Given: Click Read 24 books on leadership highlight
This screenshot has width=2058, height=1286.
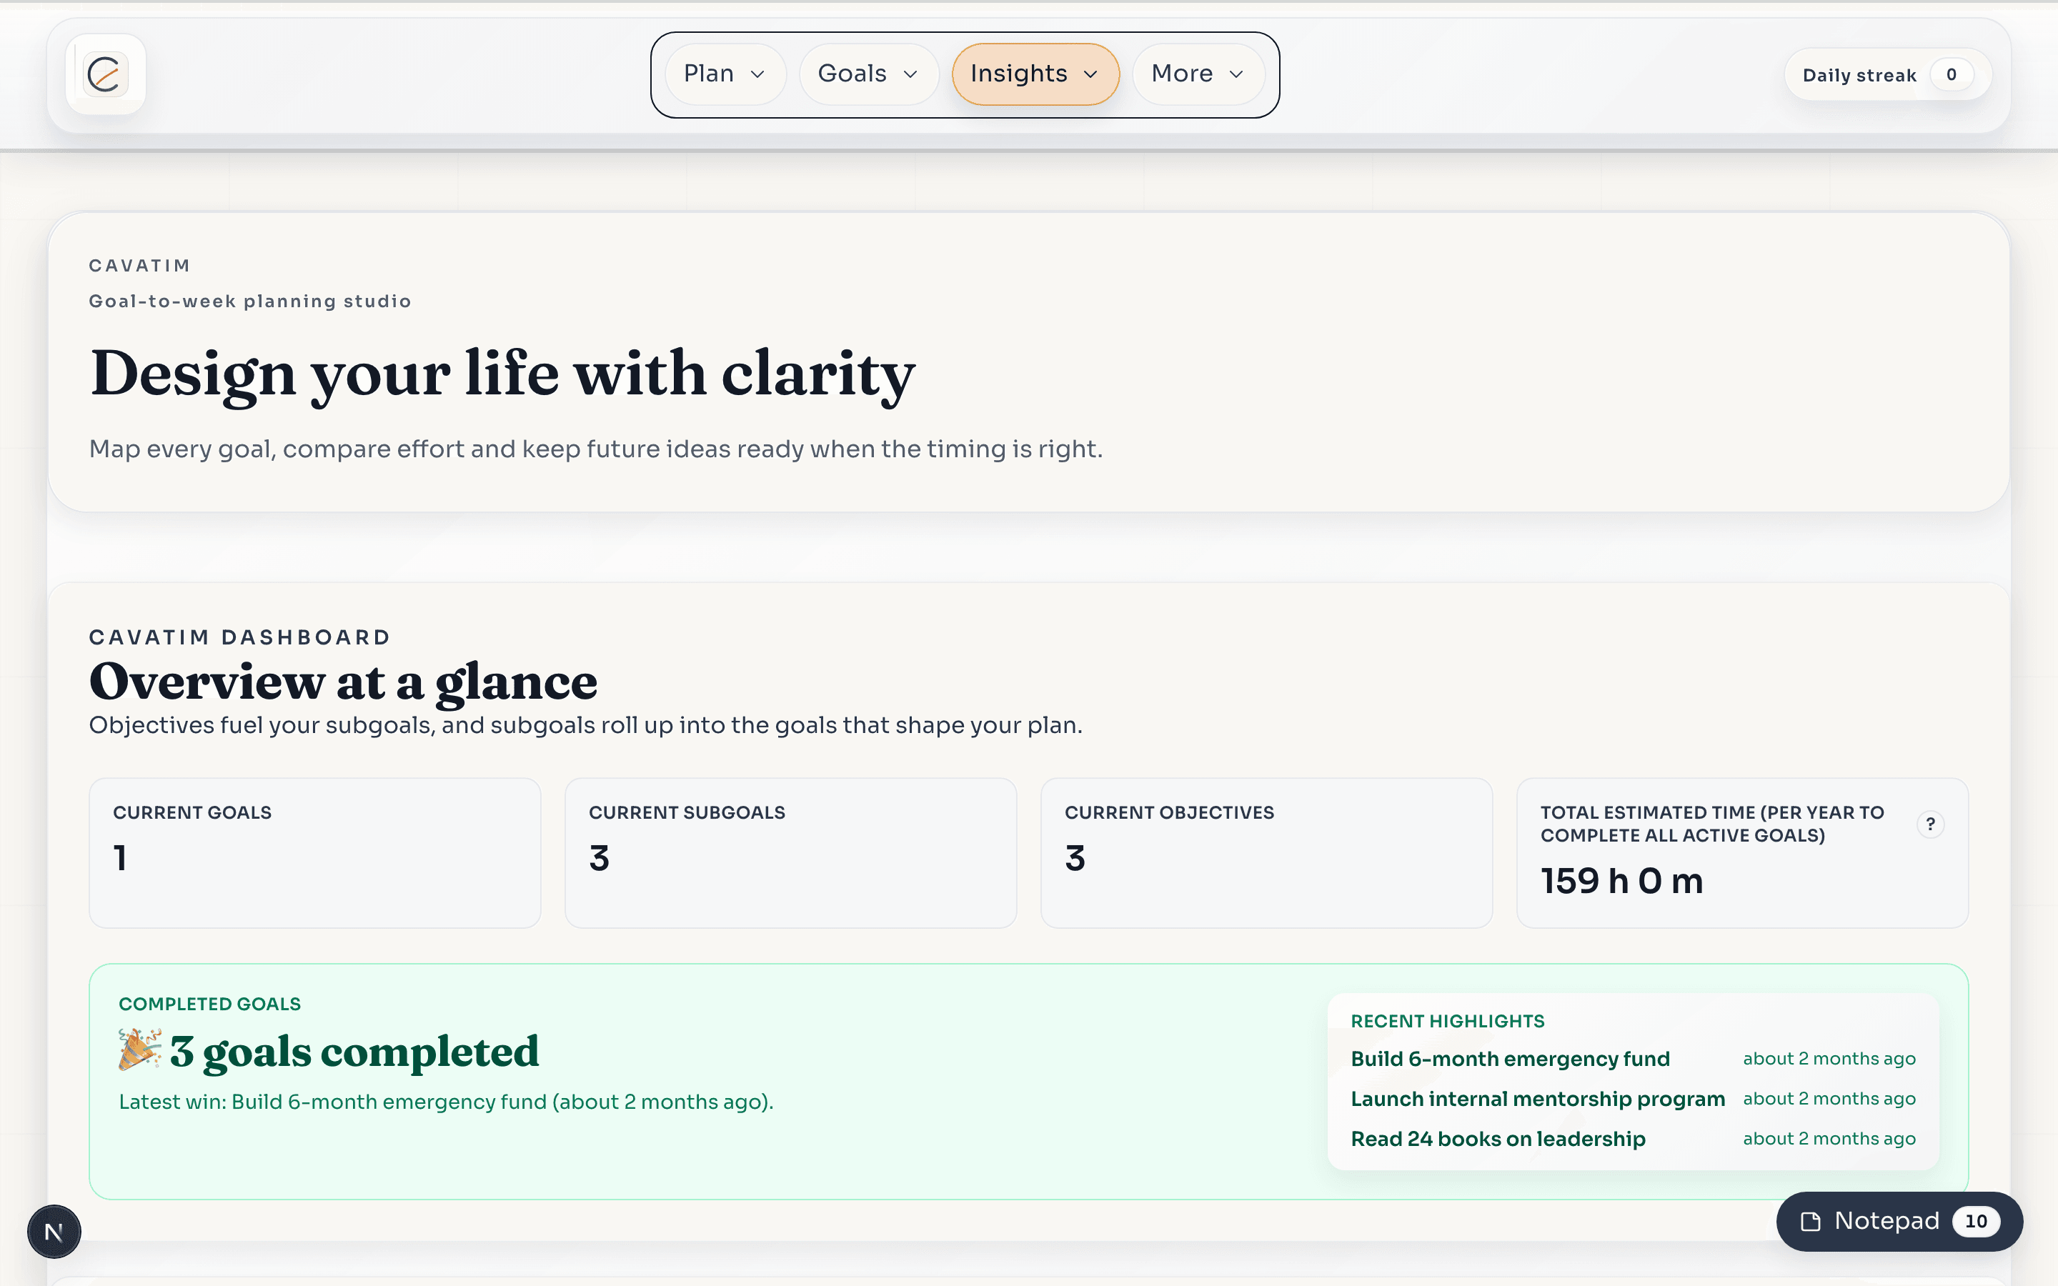Looking at the screenshot, I should 1498,1139.
